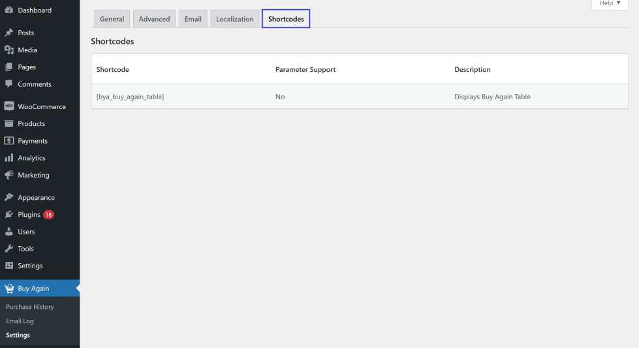Viewport: 639px width, 348px height.
Task: Switch to the General tab
Action: click(x=112, y=19)
